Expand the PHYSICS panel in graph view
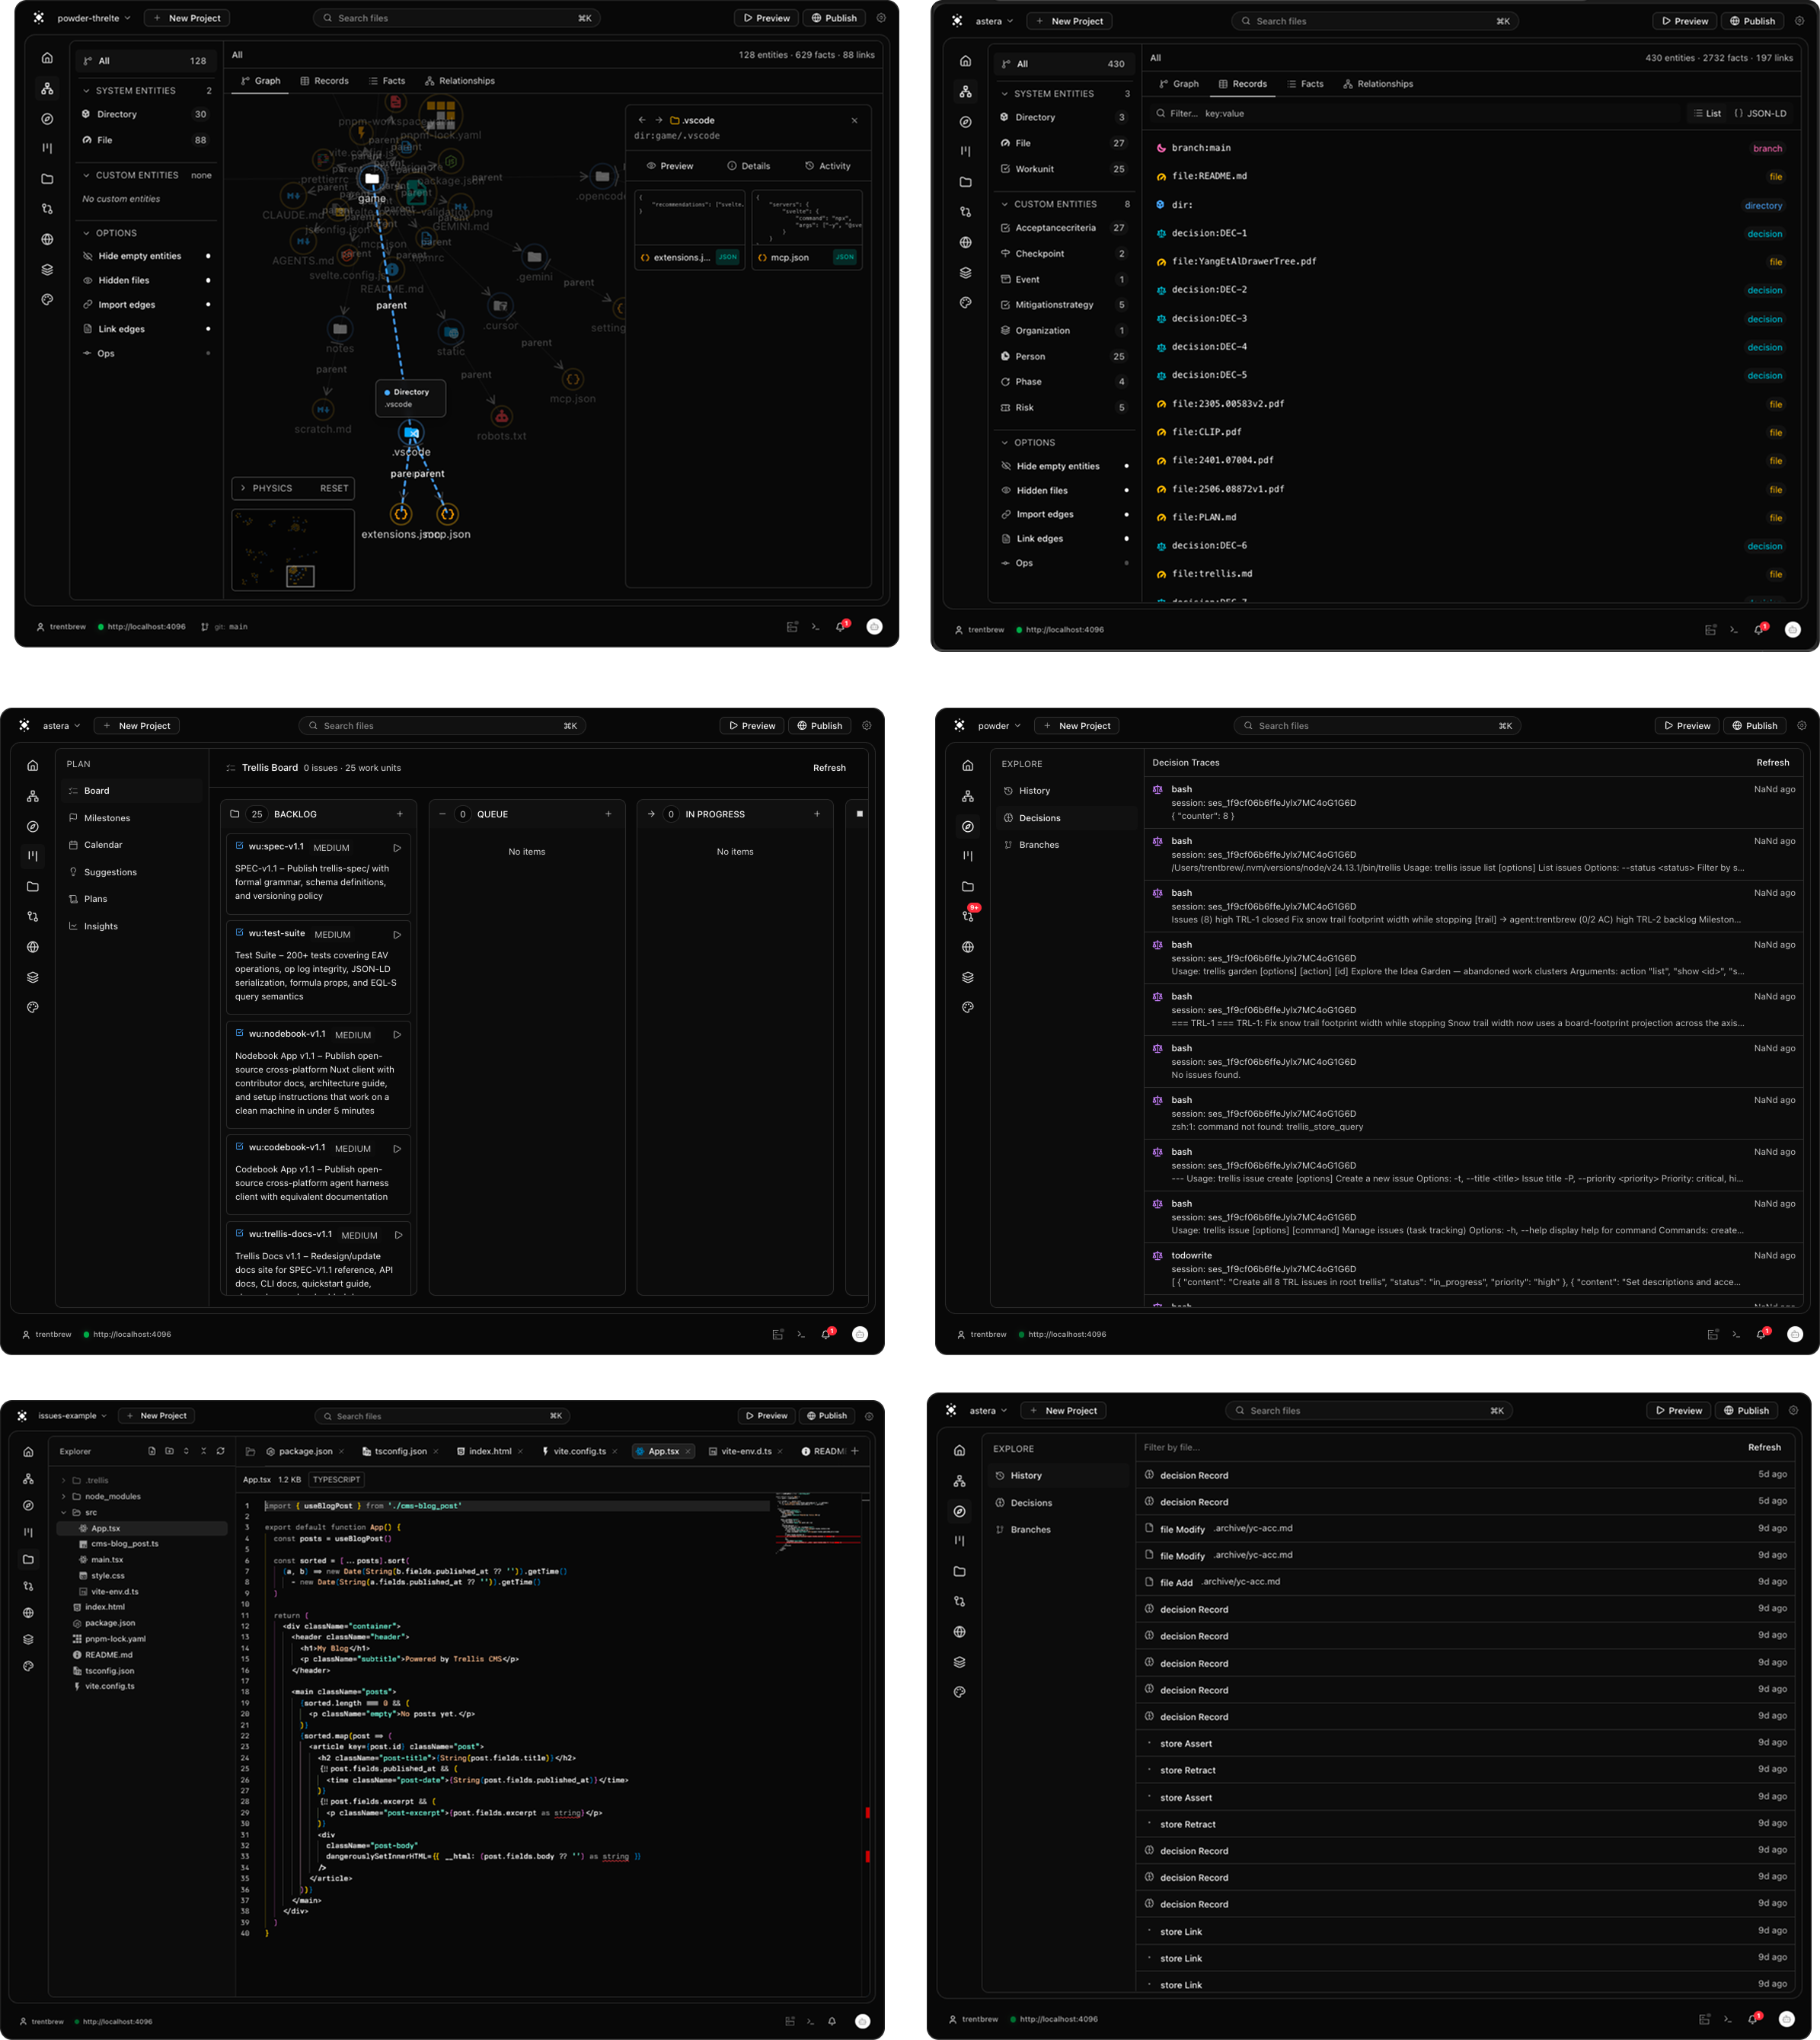 click(243, 488)
